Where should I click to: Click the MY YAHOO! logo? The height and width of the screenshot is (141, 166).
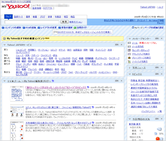click(16, 7)
